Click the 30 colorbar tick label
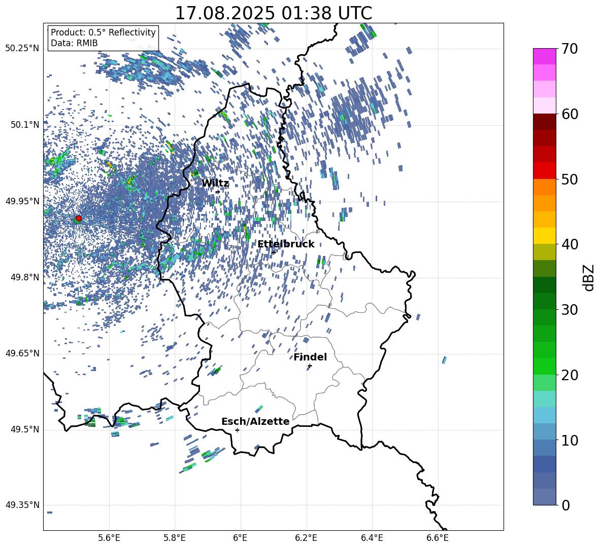Image resolution: width=601 pixels, height=548 pixels. click(570, 310)
